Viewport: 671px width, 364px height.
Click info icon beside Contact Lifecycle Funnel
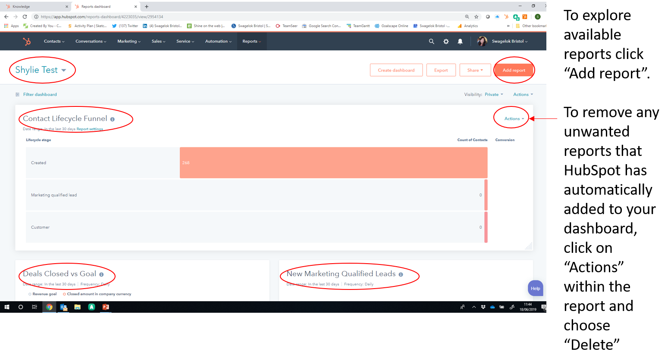(x=113, y=119)
